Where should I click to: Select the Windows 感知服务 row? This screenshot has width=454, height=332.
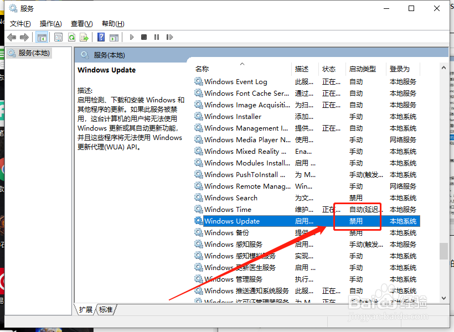click(x=307, y=244)
